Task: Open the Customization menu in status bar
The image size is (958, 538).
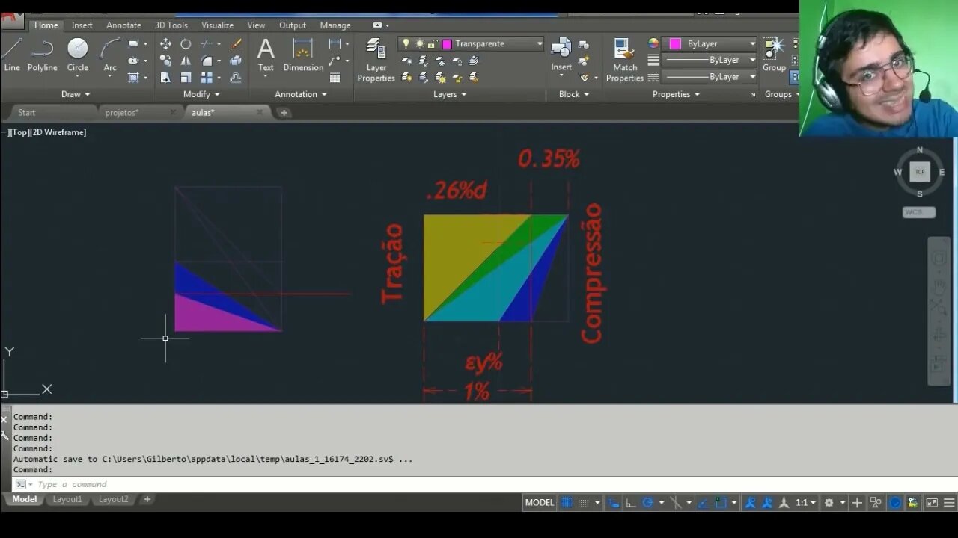Action: pyautogui.click(x=949, y=503)
